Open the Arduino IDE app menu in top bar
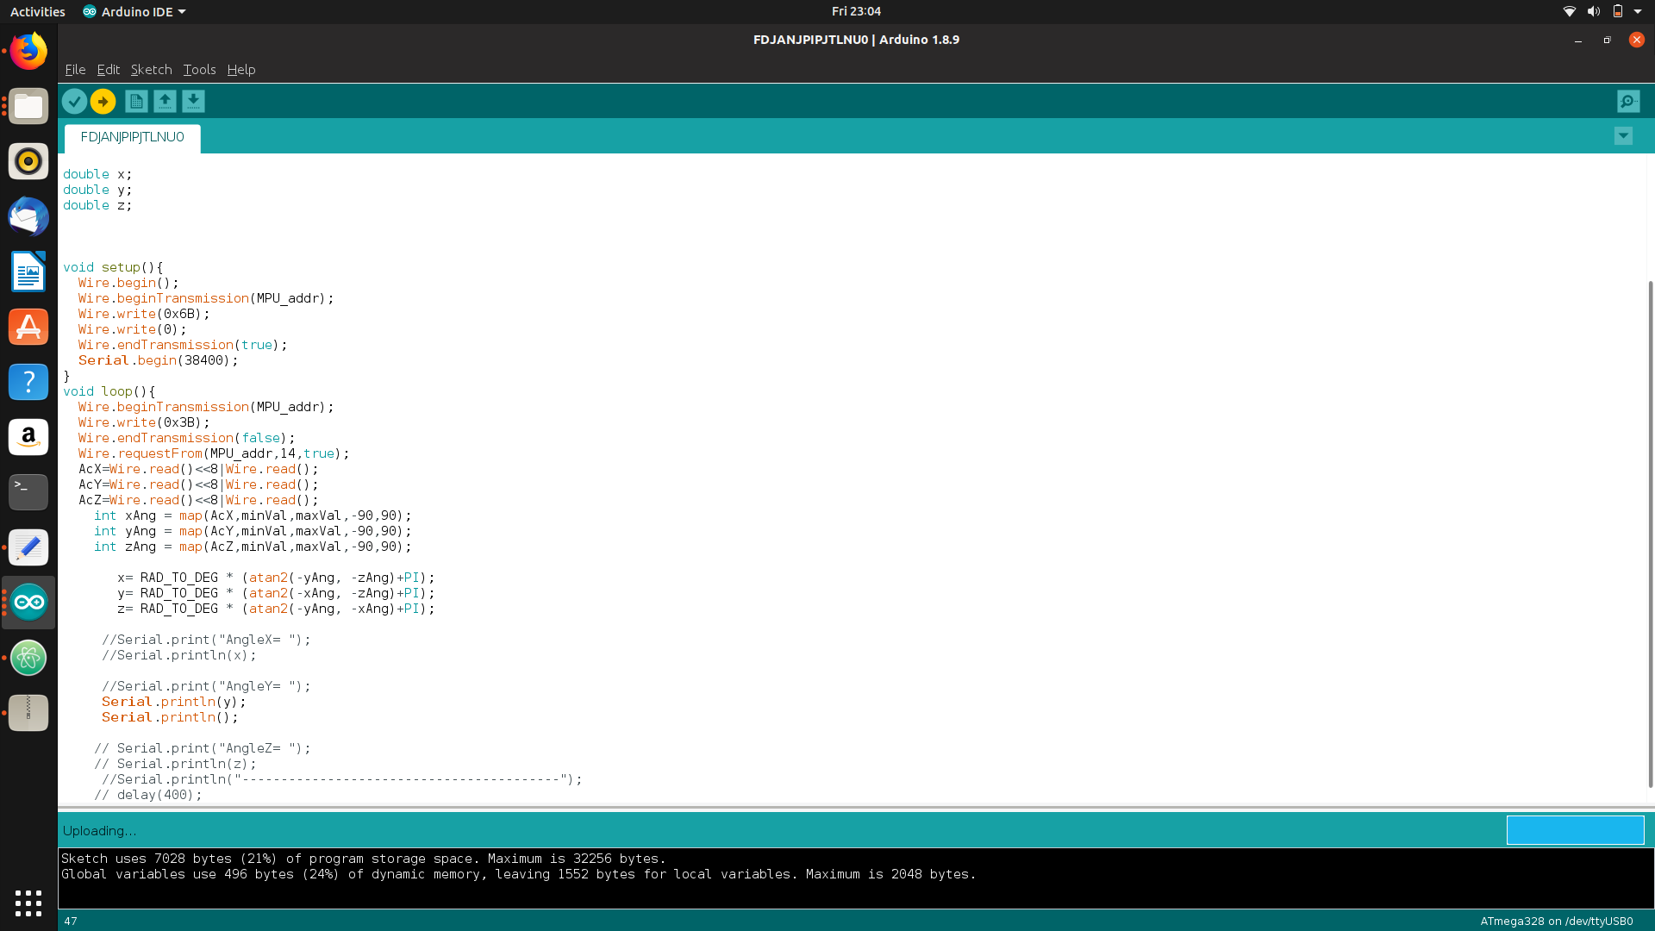The height and width of the screenshot is (931, 1655). tap(134, 11)
